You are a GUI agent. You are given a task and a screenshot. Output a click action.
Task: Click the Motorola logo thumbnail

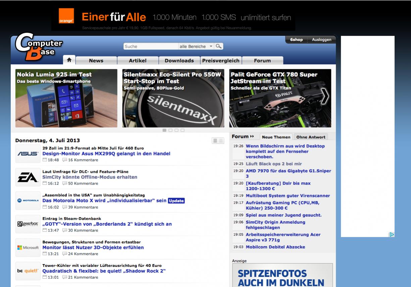tap(28, 201)
